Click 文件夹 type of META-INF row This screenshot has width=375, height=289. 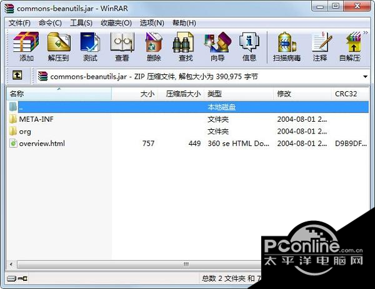[x=218, y=119]
